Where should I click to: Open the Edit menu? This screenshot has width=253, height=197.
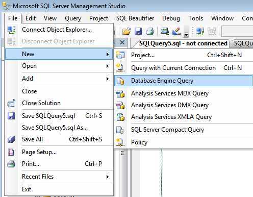point(31,18)
